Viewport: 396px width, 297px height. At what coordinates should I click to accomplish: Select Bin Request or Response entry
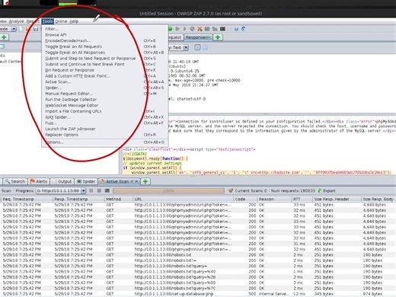click(104, 70)
